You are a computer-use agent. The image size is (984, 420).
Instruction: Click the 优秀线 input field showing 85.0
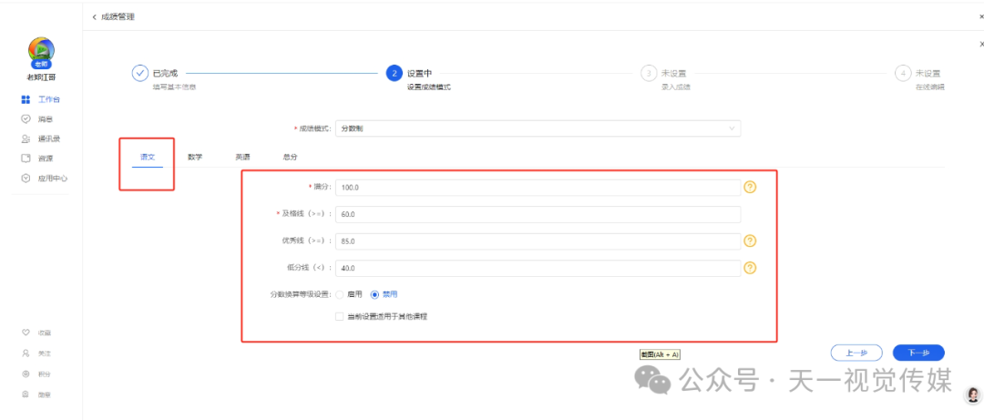click(x=538, y=241)
